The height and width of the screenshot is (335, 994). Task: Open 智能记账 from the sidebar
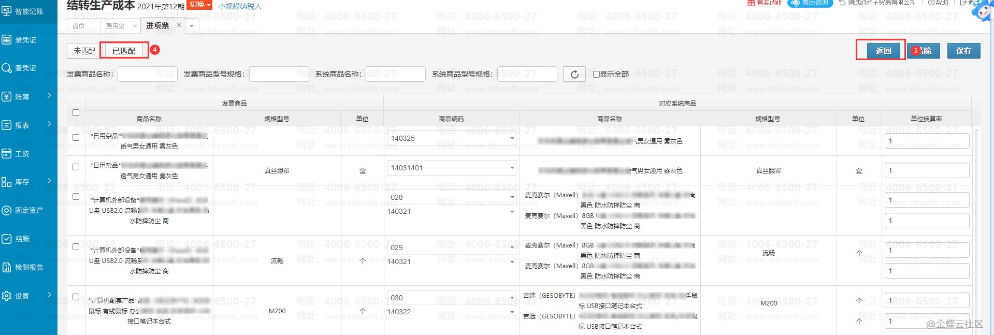coord(28,11)
